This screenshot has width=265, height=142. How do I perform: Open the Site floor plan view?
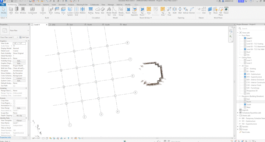(x=248, y=55)
